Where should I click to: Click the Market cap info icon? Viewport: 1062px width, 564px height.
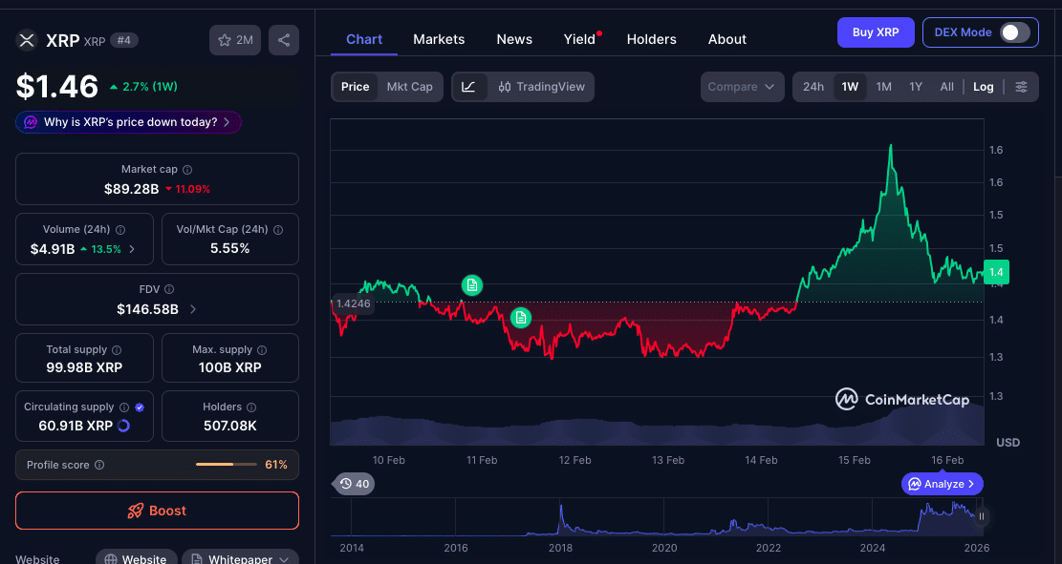pos(187,170)
